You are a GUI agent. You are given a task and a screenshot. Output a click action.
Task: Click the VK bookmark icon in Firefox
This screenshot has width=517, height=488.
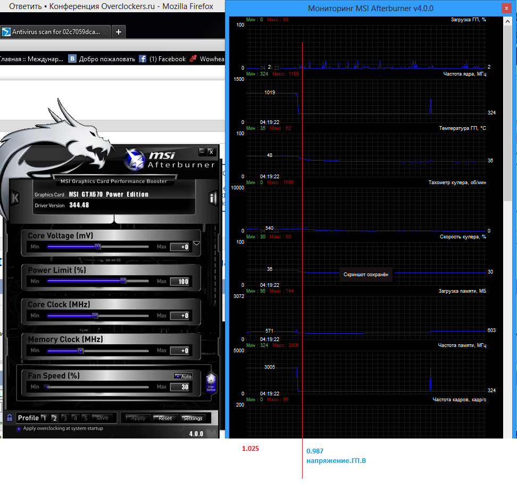click(72, 59)
